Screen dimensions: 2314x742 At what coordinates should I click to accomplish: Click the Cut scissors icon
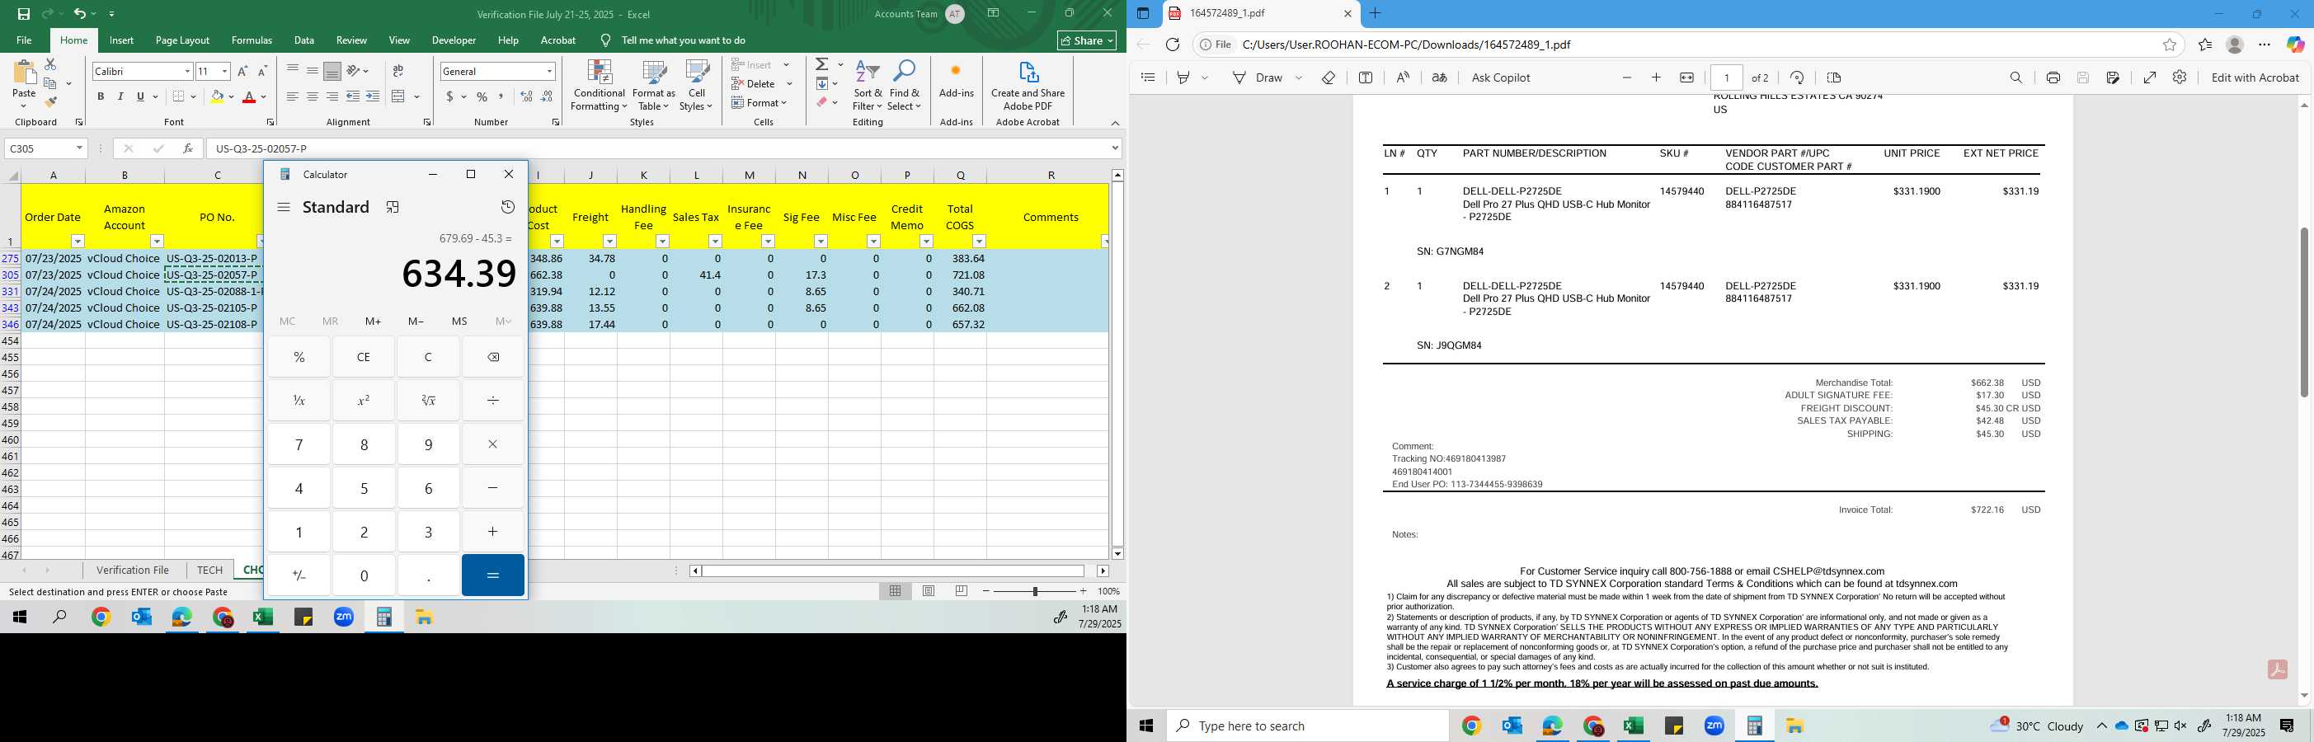point(50,64)
